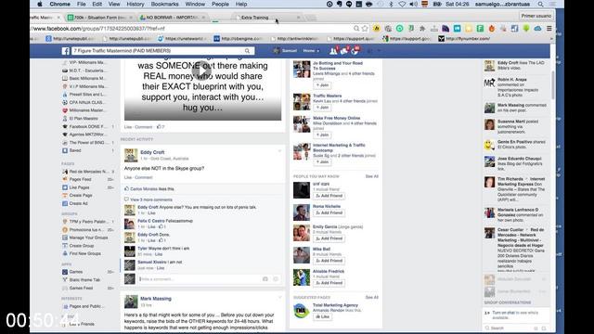Click the Bluetooth icon in the menu bar
594x334 pixels.
pyautogui.click(x=392, y=4)
